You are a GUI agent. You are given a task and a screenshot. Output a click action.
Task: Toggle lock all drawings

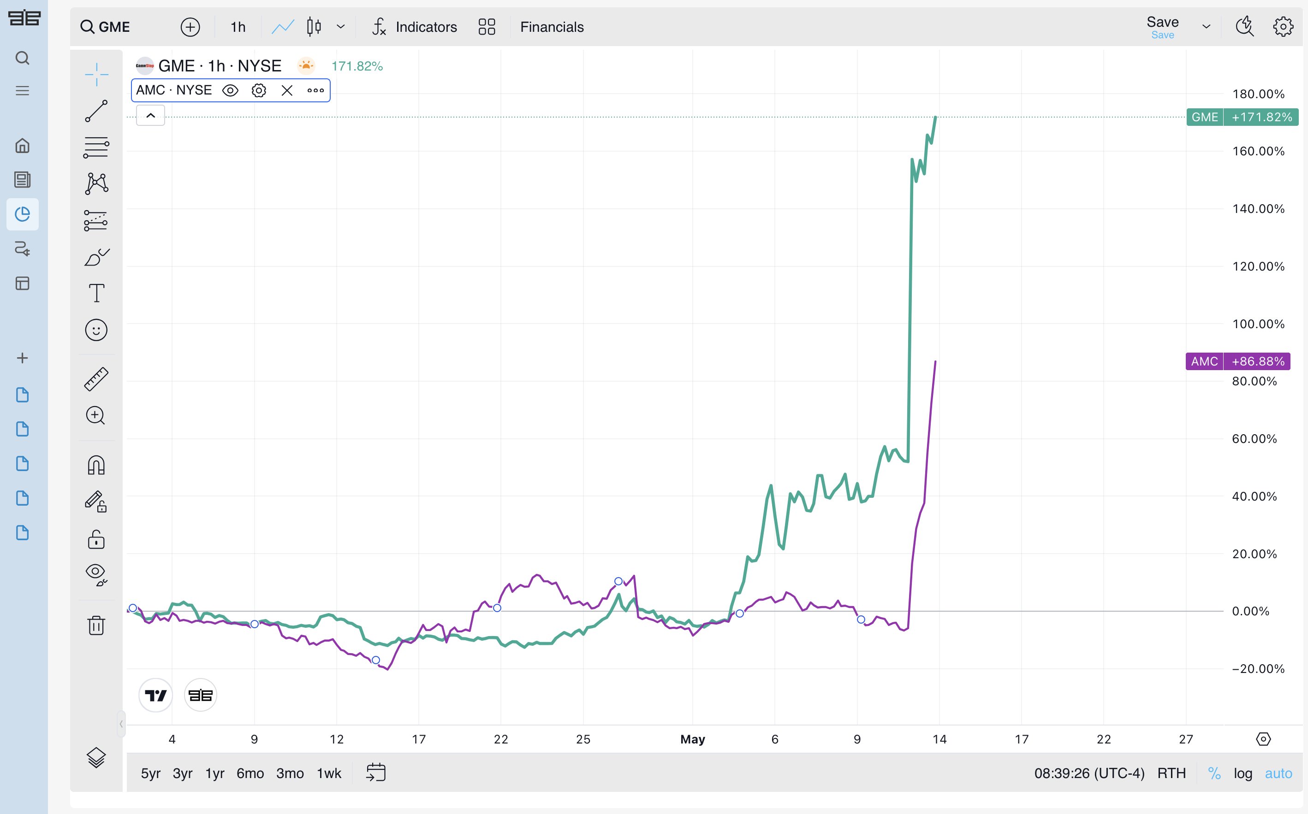coord(96,539)
